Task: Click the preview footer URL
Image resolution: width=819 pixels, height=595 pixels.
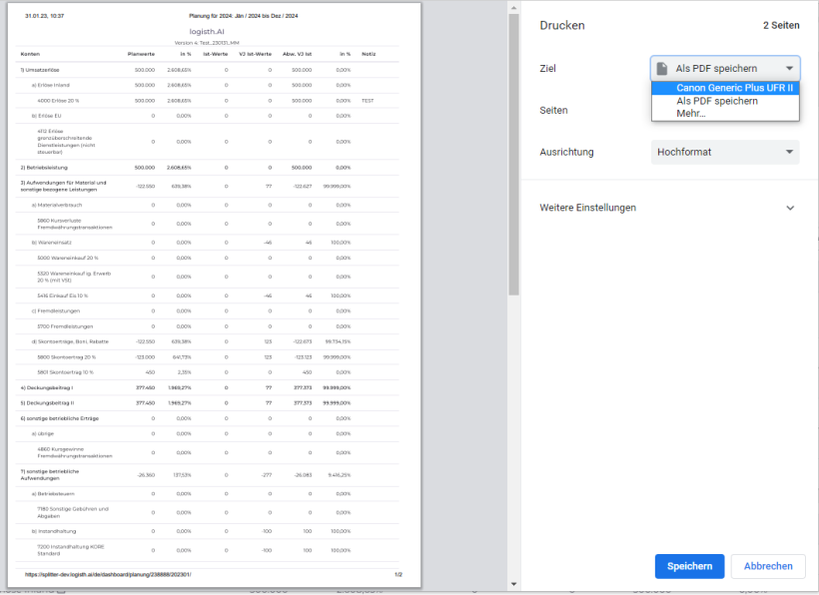Action: tap(109, 574)
